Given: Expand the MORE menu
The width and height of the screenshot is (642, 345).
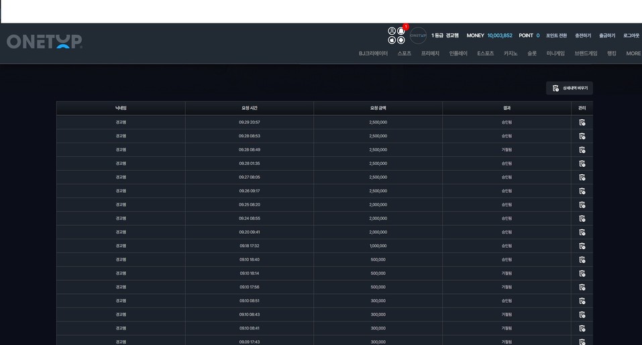Looking at the screenshot, I should coord(633,54).
